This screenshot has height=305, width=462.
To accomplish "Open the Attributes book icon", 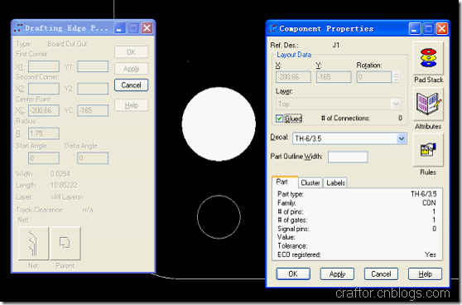I will pyautogui.click(x=428, y=104).
